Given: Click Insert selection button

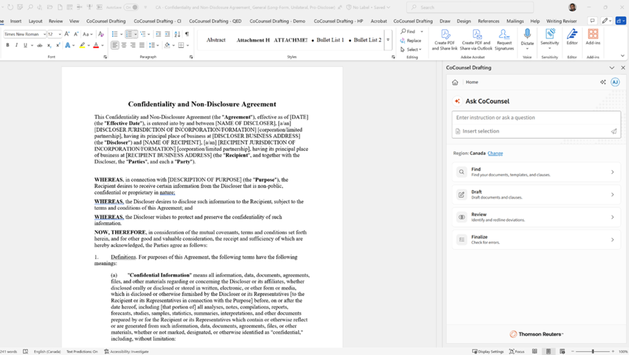Looking at the screenshot, I should coord(477,131).
